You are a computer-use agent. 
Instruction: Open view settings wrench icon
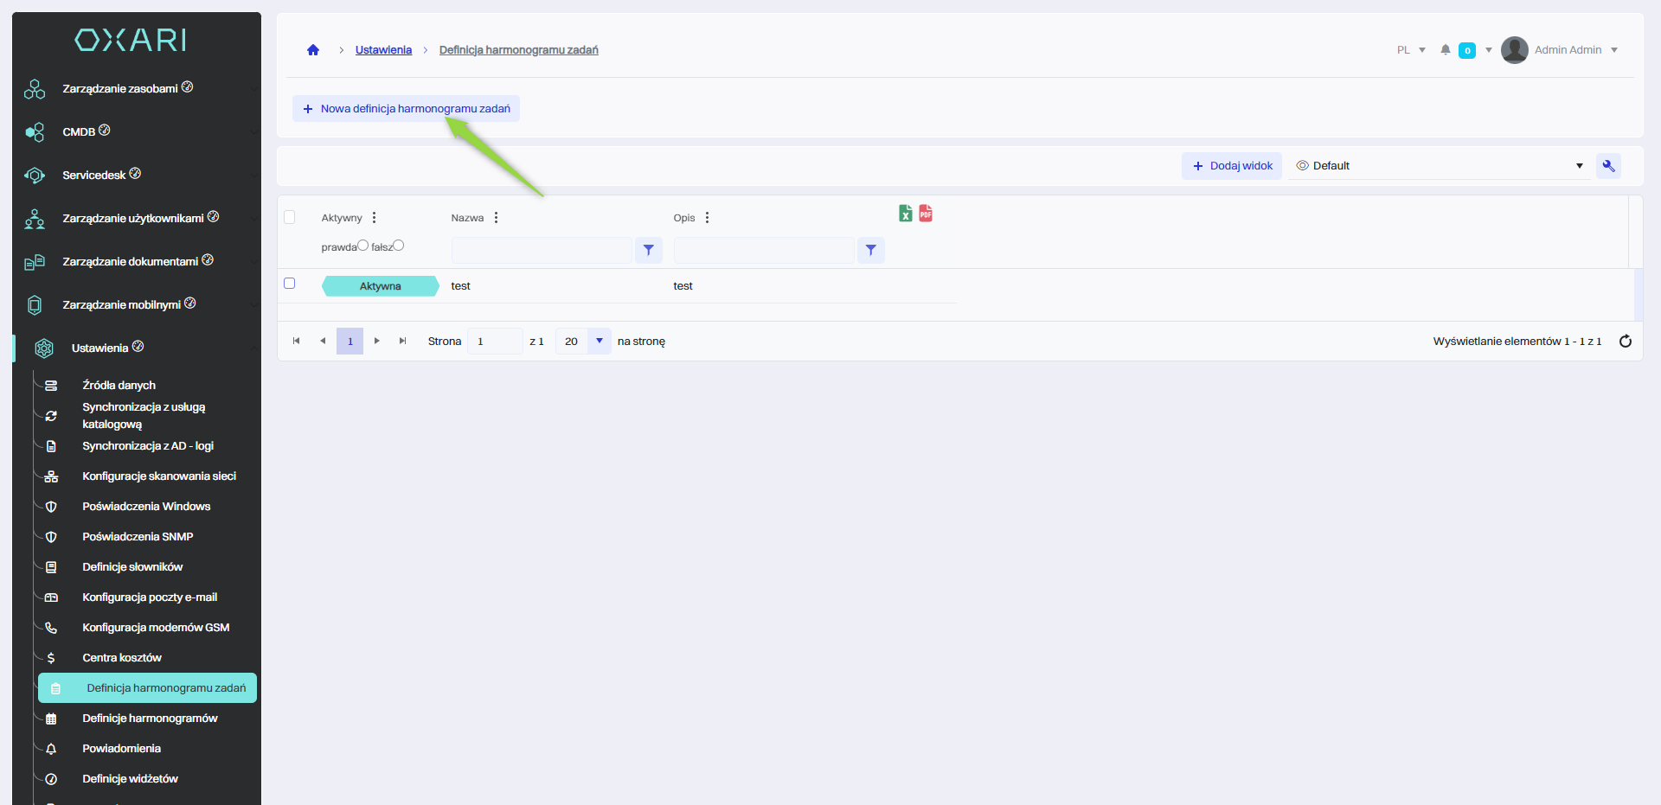[1608, 166]
